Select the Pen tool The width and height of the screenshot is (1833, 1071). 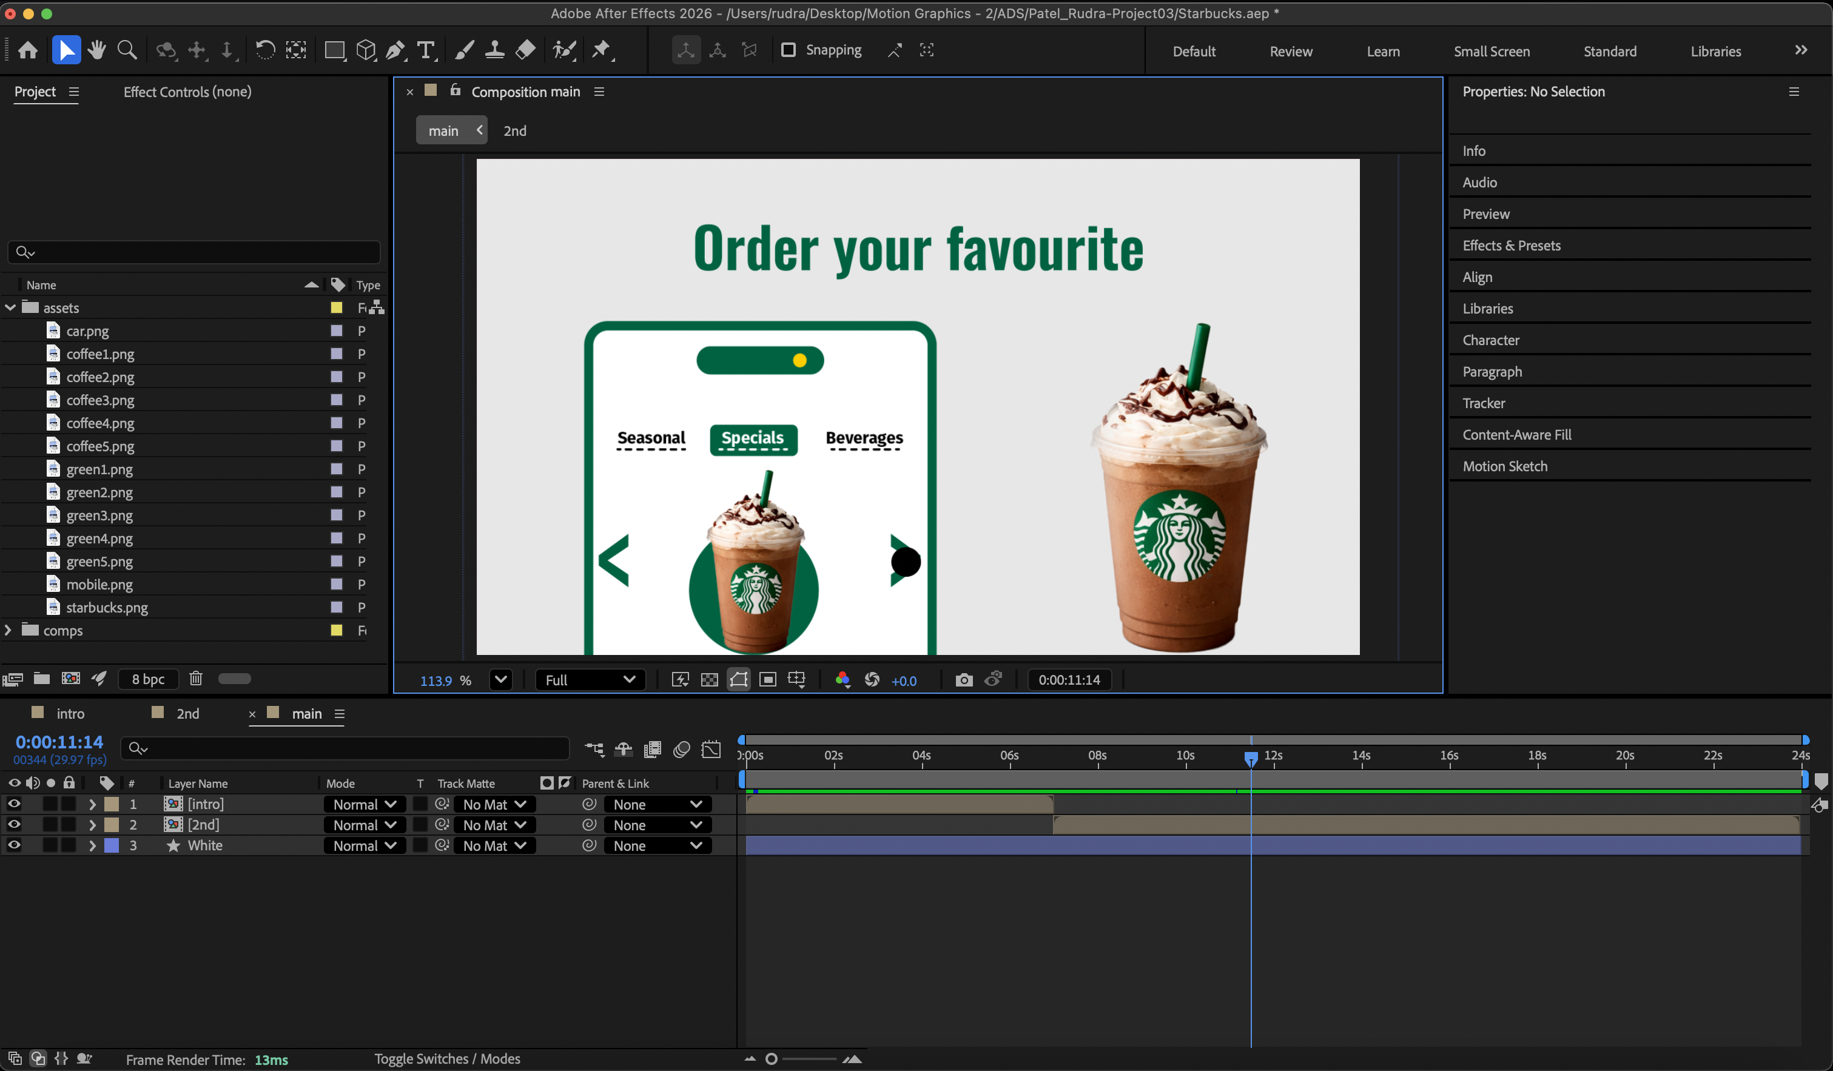[x=395, y=50]
